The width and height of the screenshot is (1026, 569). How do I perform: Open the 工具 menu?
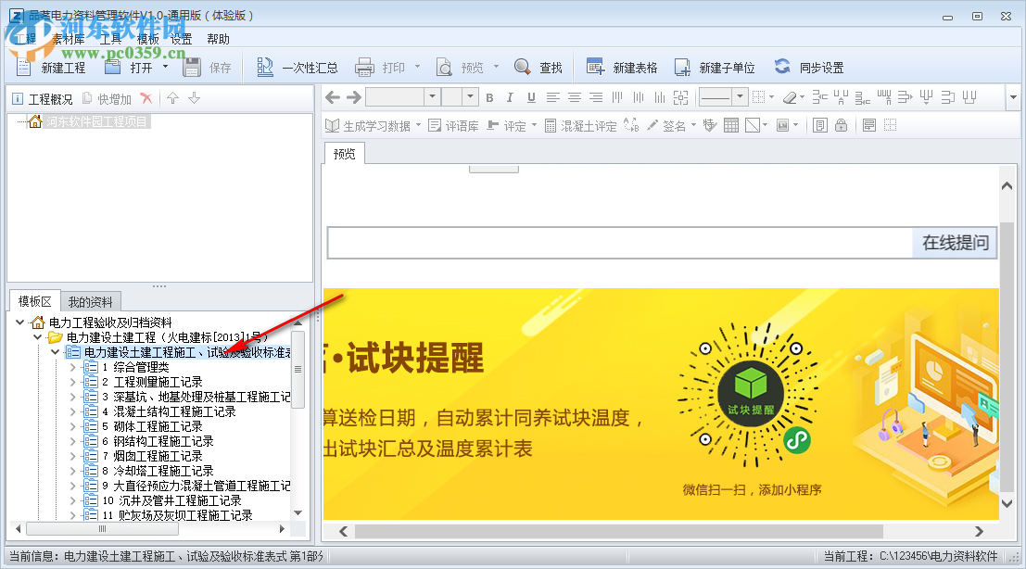click(x=110, y=39)
